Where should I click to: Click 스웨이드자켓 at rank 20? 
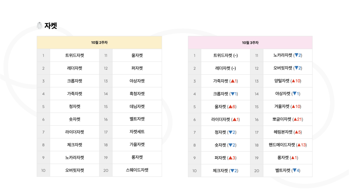[137, 170]
